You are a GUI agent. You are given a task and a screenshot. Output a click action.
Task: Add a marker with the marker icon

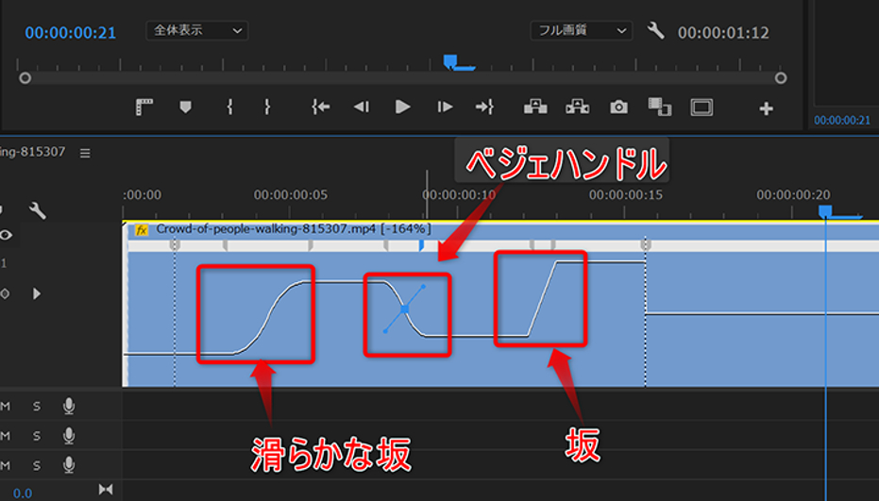pyautogui.click(x=186, y=107)
